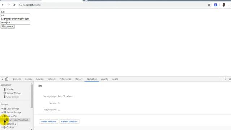Screen dimensions: 231x130
Task: Go back using the browser back arrow
Action: point(3,5)
